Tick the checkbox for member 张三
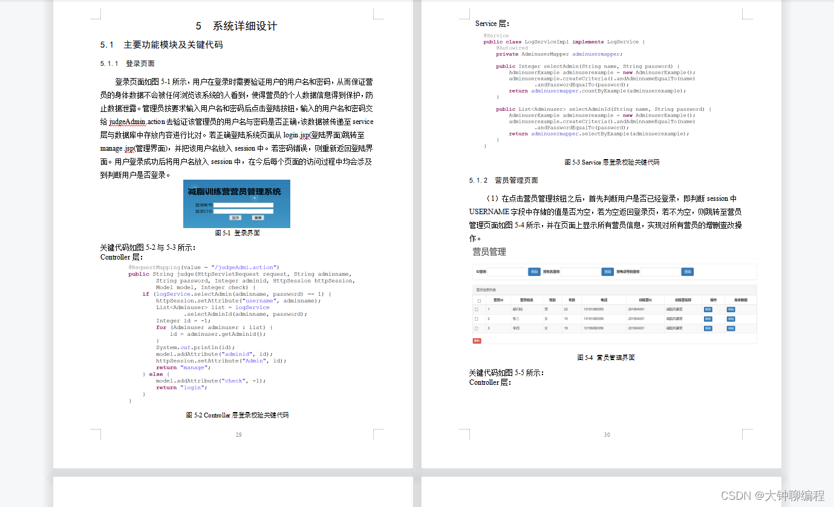The width and height of the screenshot is (834, 507). tap(477, 319)
